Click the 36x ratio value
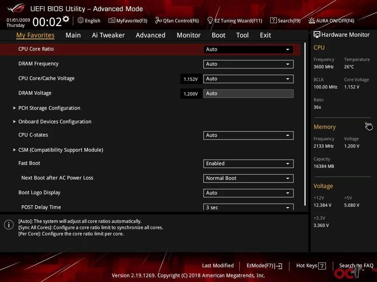Viewport: 377px width, 282px height. point(317,107)
